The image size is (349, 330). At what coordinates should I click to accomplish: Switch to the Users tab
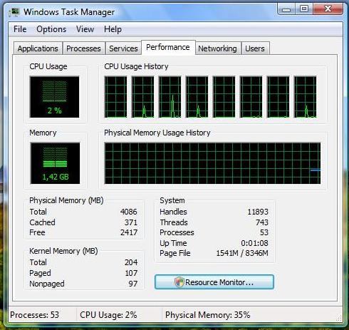tap(255, 48)
